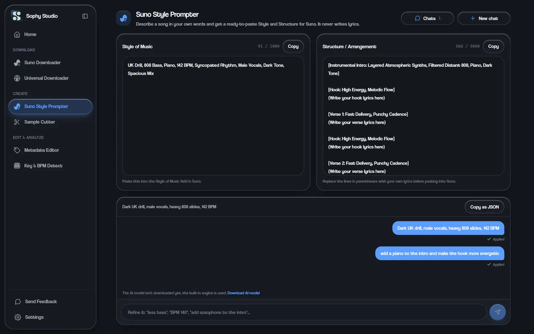The image size is (534, 334).
Task: Click the Send Feedback speech bubble icon
Action: pos(18,302)
